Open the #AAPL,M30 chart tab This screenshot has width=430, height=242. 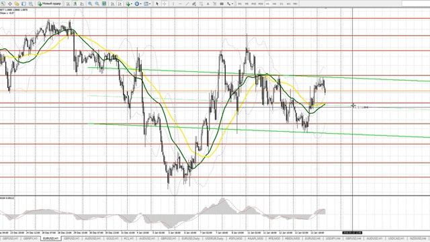[x=255, y=239]
